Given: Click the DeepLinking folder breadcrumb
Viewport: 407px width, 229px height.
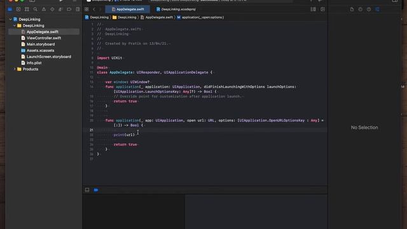Looking at the screenshot, I should tap(125, 17).
